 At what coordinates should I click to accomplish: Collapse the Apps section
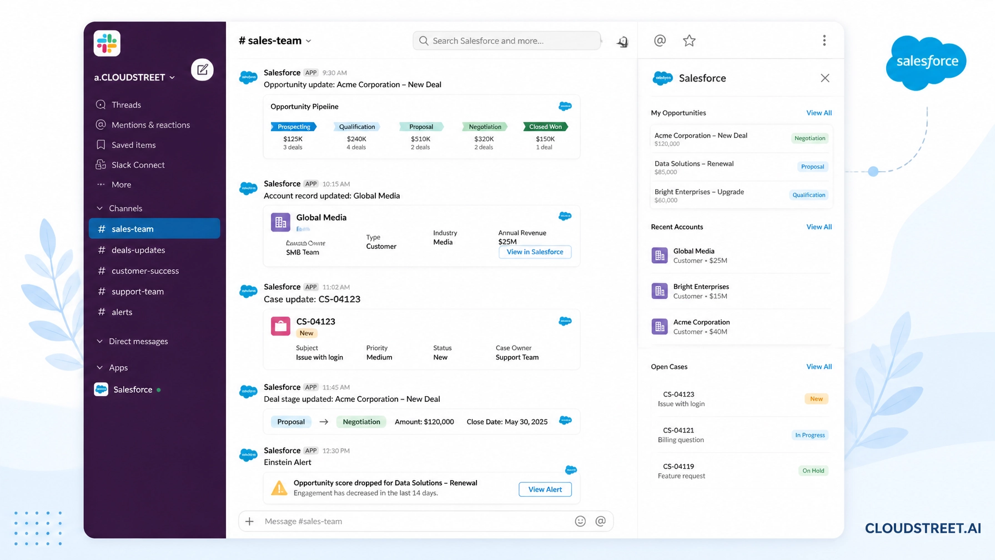112,367
